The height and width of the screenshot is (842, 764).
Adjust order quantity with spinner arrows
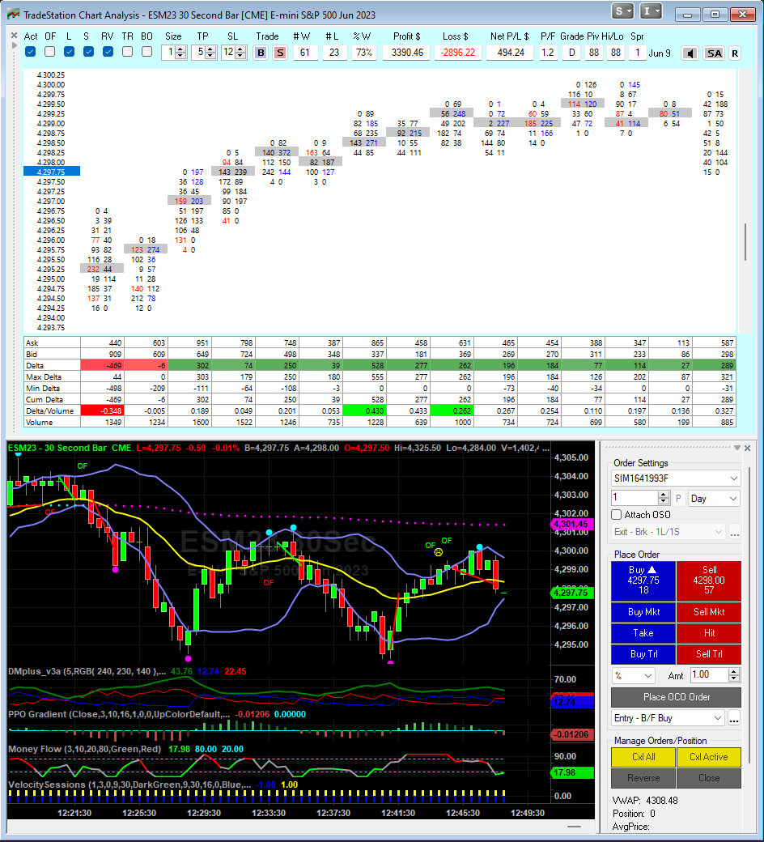point(664,498)
